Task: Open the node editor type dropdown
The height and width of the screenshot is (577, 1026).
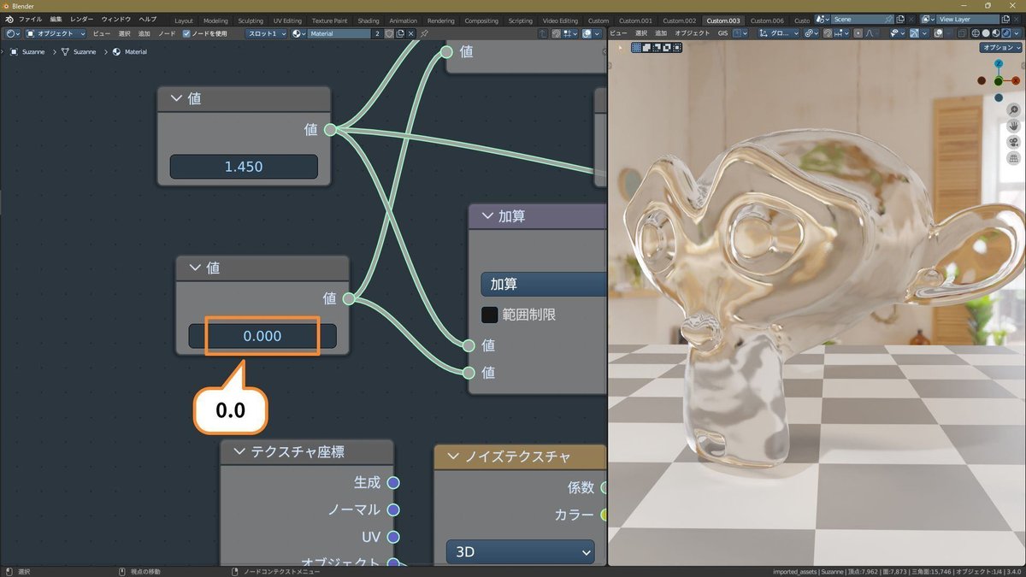Action: (11, 33)
